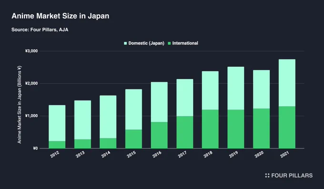
Task: Click the 2020 x-axis label
Action: (259, 154)
